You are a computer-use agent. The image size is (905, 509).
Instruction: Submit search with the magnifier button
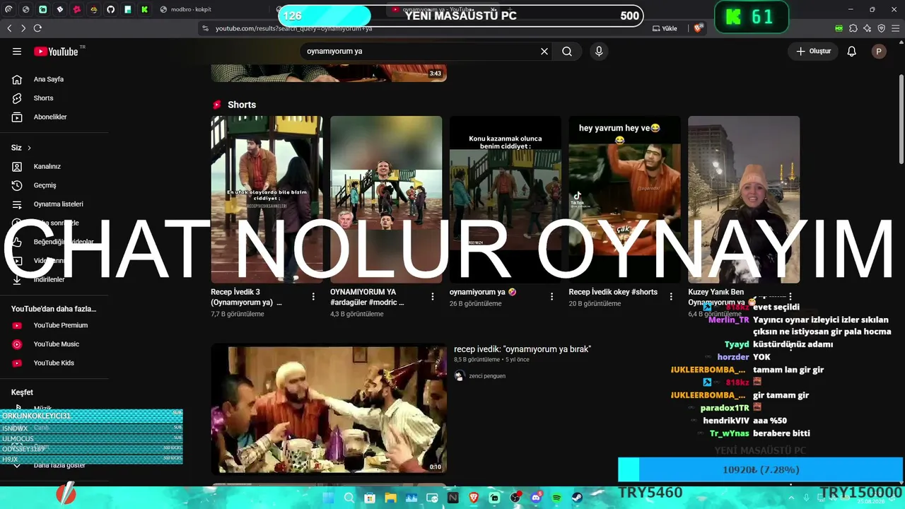tap(567, 52)
